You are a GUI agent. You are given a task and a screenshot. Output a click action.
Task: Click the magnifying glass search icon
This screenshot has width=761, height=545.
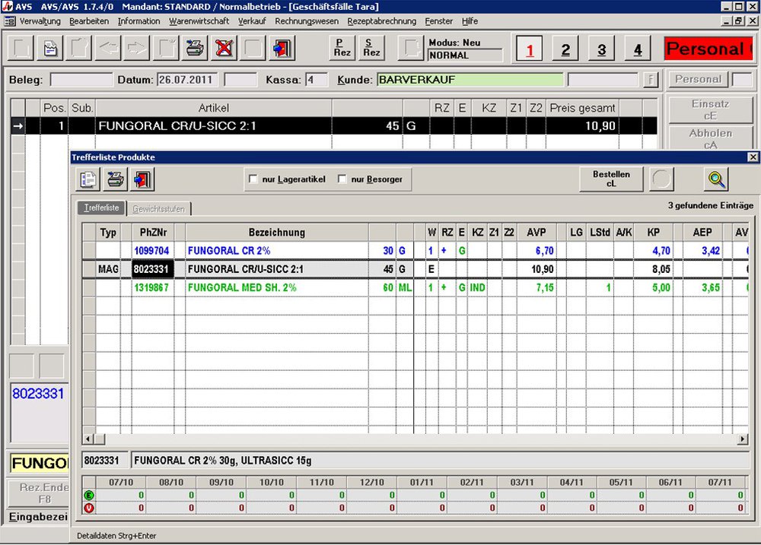click(716, 179)
